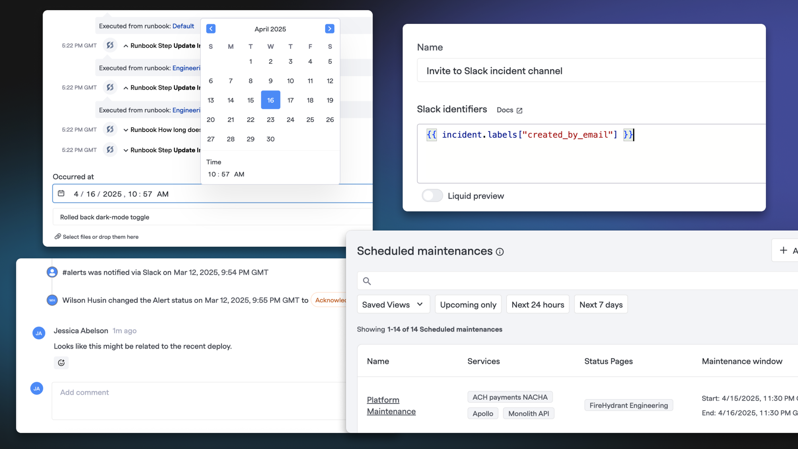Viewport: 798px width, 449px height.
Task: Click the Add comment text box
Action: point(199,401)
